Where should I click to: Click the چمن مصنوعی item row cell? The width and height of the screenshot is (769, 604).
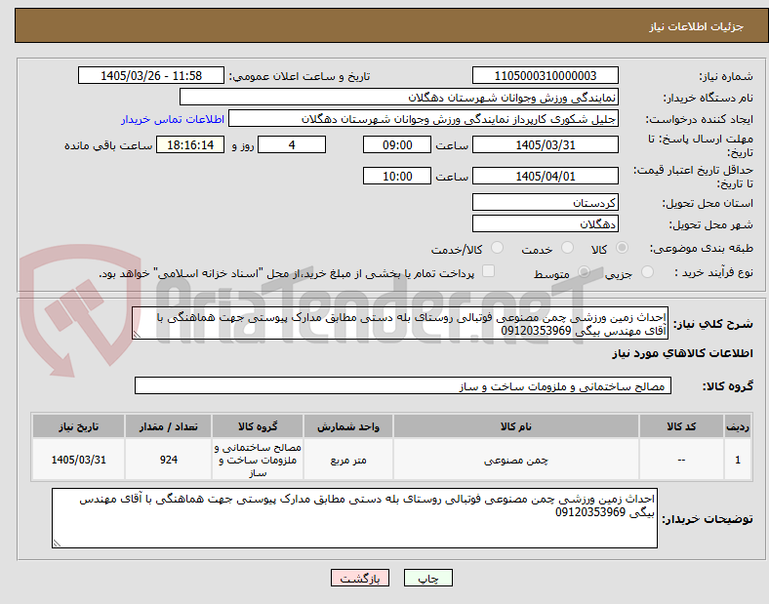pos(516,460)
